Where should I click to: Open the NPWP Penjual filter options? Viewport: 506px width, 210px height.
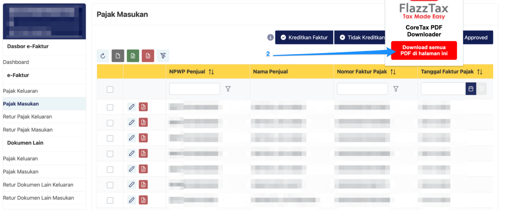(228, 89)
